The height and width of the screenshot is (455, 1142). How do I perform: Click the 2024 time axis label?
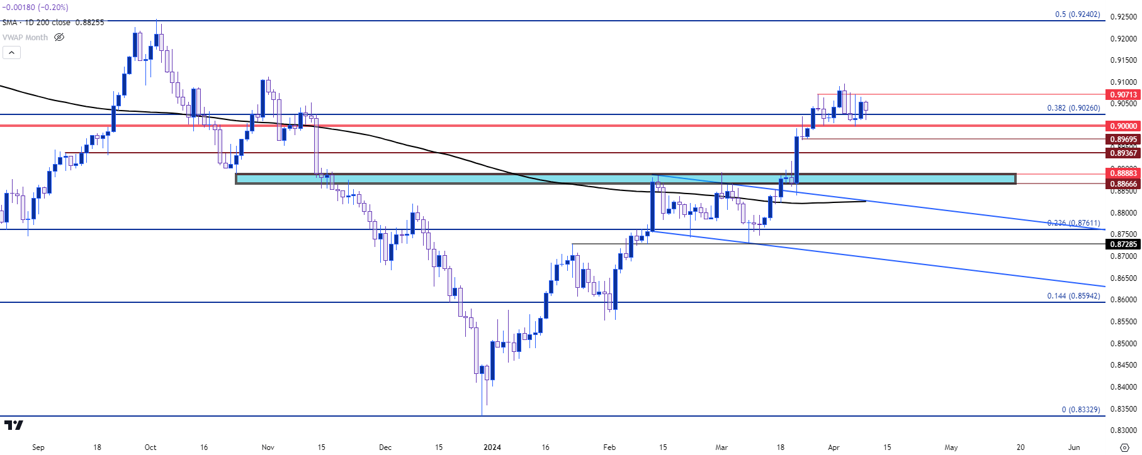pos(492,447)
